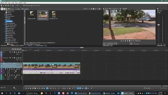Click the Make Movie button
168x95 pixels.
(x=27, y=6)
